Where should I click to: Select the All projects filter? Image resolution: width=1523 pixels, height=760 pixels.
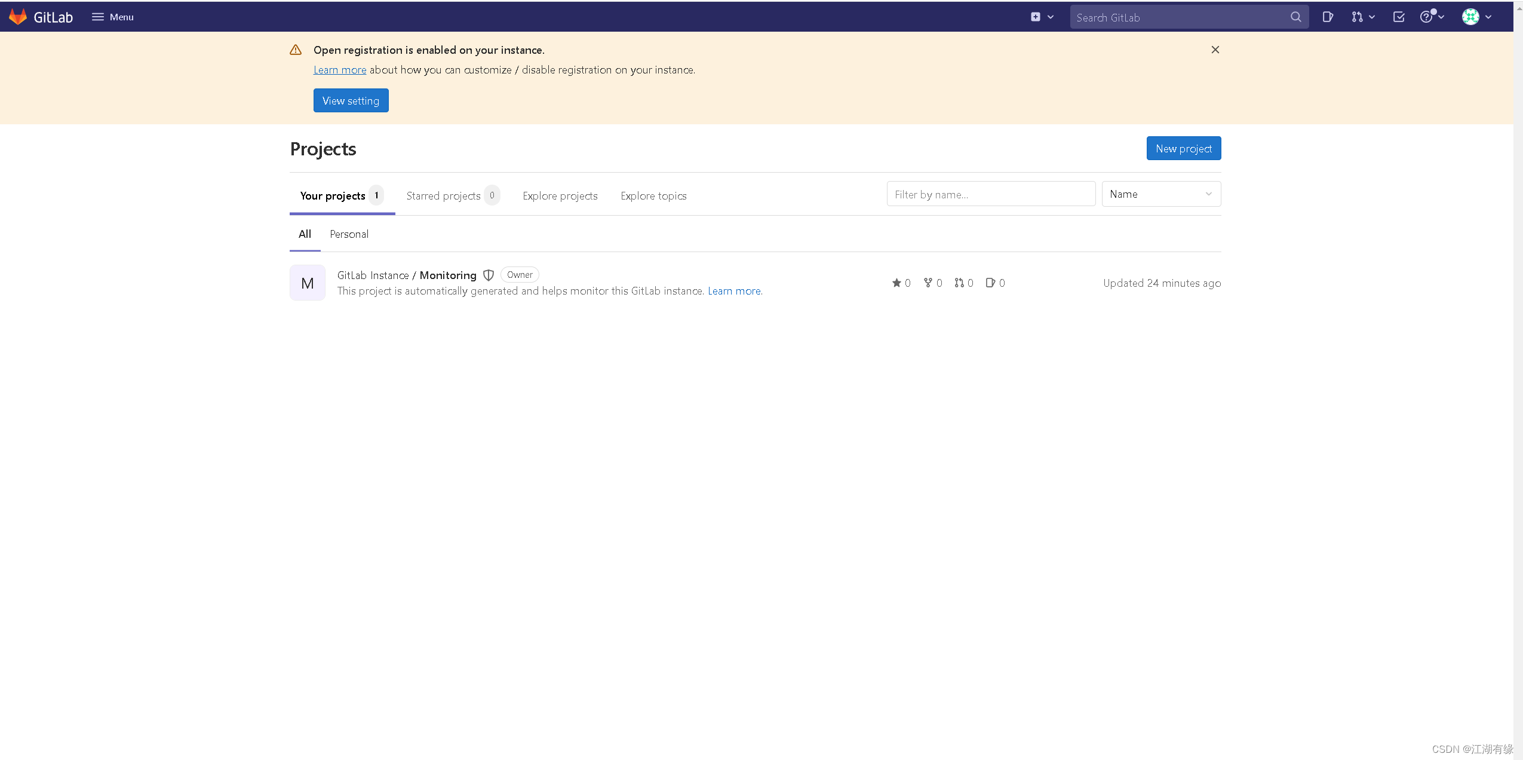pyautogui.click(x=305, y=234)
